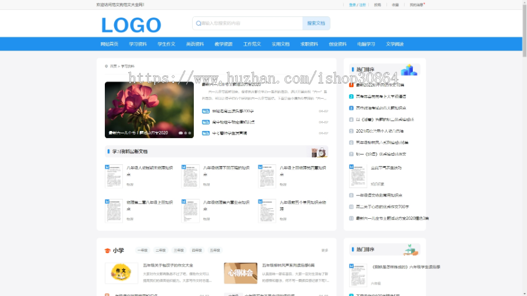Viewport: 527px width, 296px height.
Task: Click the number 5 rank badge beside 2021 item
Action: pyautogui.click(x=351, y=131)
